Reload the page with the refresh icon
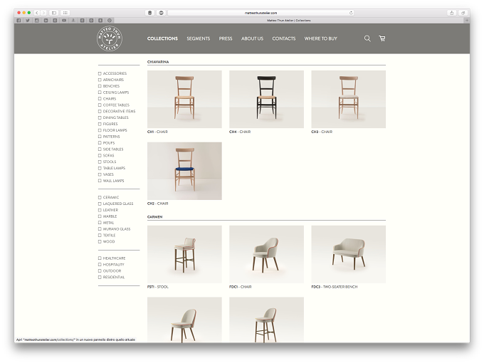484x363 pixels. click(x=351, y=13)
